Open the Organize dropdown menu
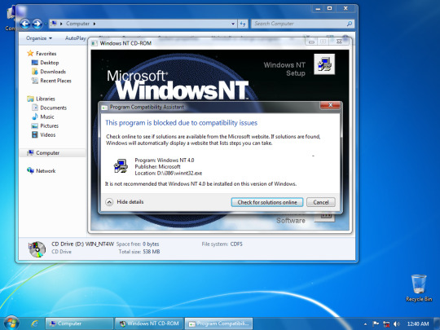Viewport: 440px width, 330px height. pyautogui.click(x=39, y=38)
